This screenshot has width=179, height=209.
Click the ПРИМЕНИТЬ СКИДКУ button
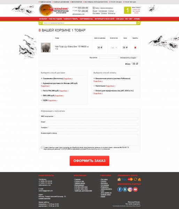128,58
